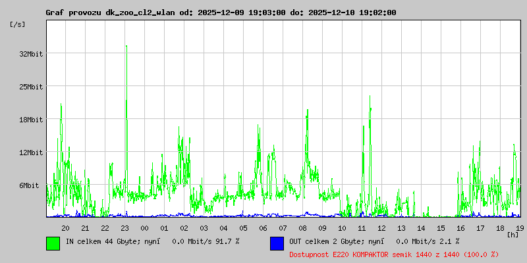This screenshot has height=263, width=527.
Task: Select the '32Mbit' y-axis label
Action: [x=31, y=54]
